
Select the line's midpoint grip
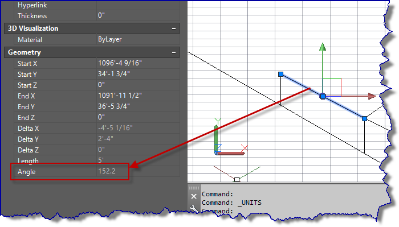tap(323, 96)
